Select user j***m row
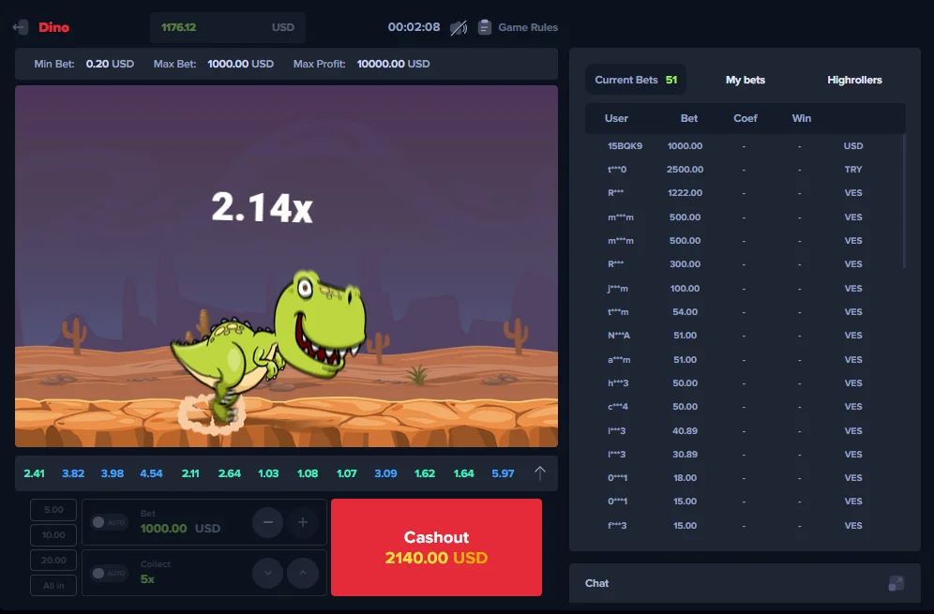 click(x=745, y=288)
